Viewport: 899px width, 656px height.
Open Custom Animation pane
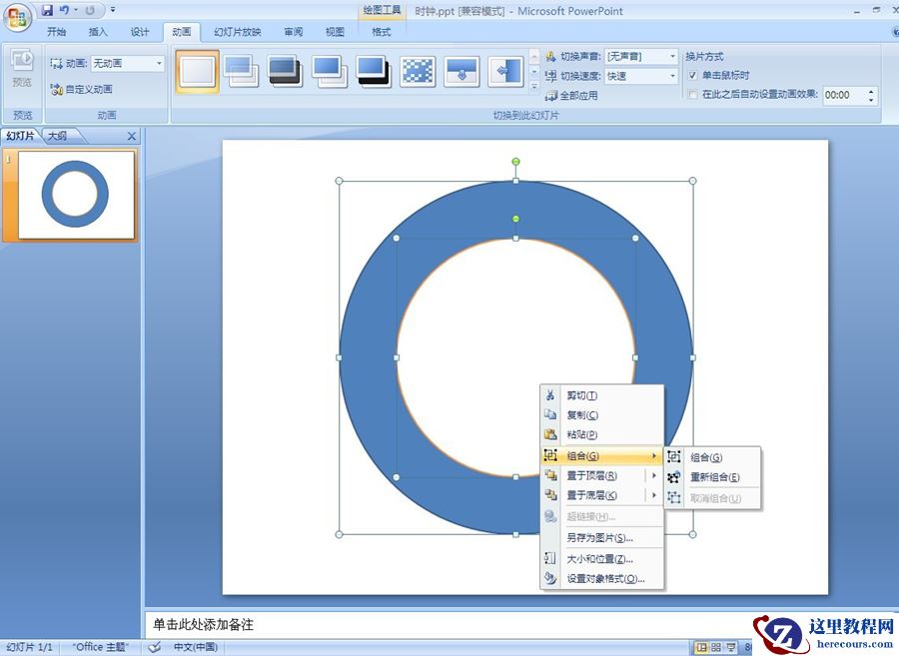[82, 90]
